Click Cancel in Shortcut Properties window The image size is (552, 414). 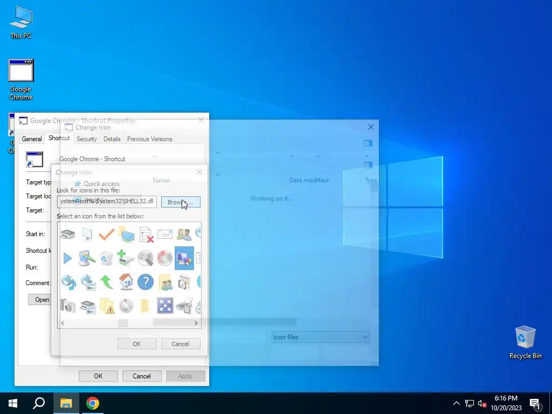pyautogui.click(x=142, y=376)
